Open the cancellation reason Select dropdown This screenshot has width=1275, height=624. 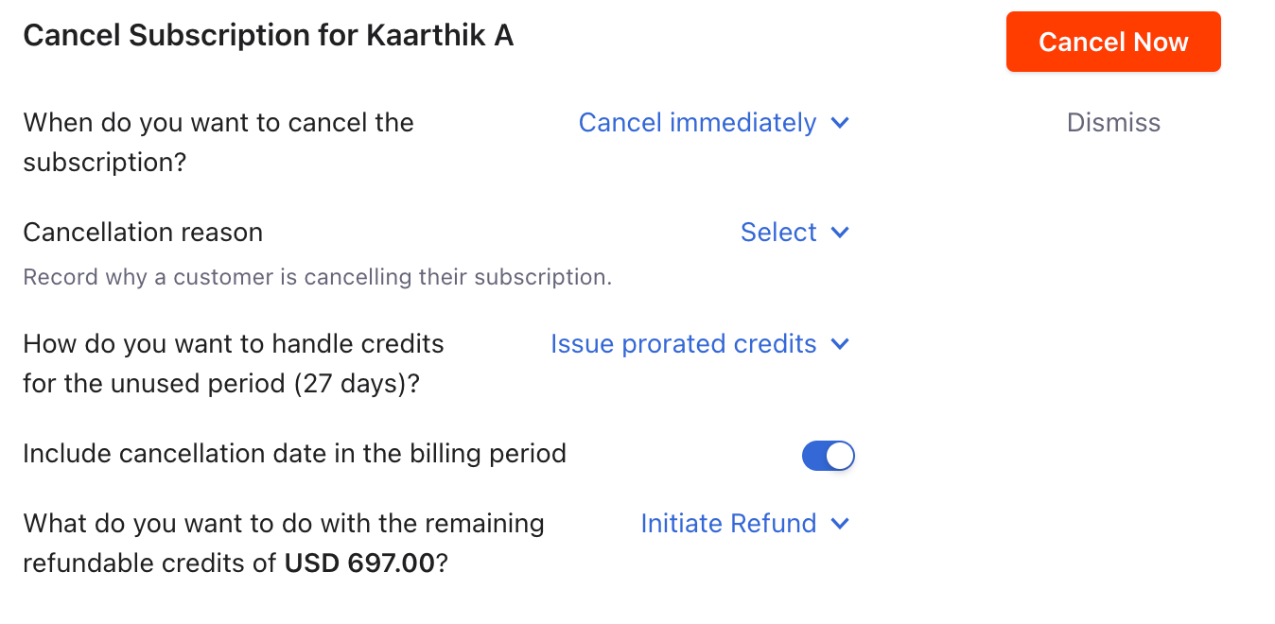778,233
